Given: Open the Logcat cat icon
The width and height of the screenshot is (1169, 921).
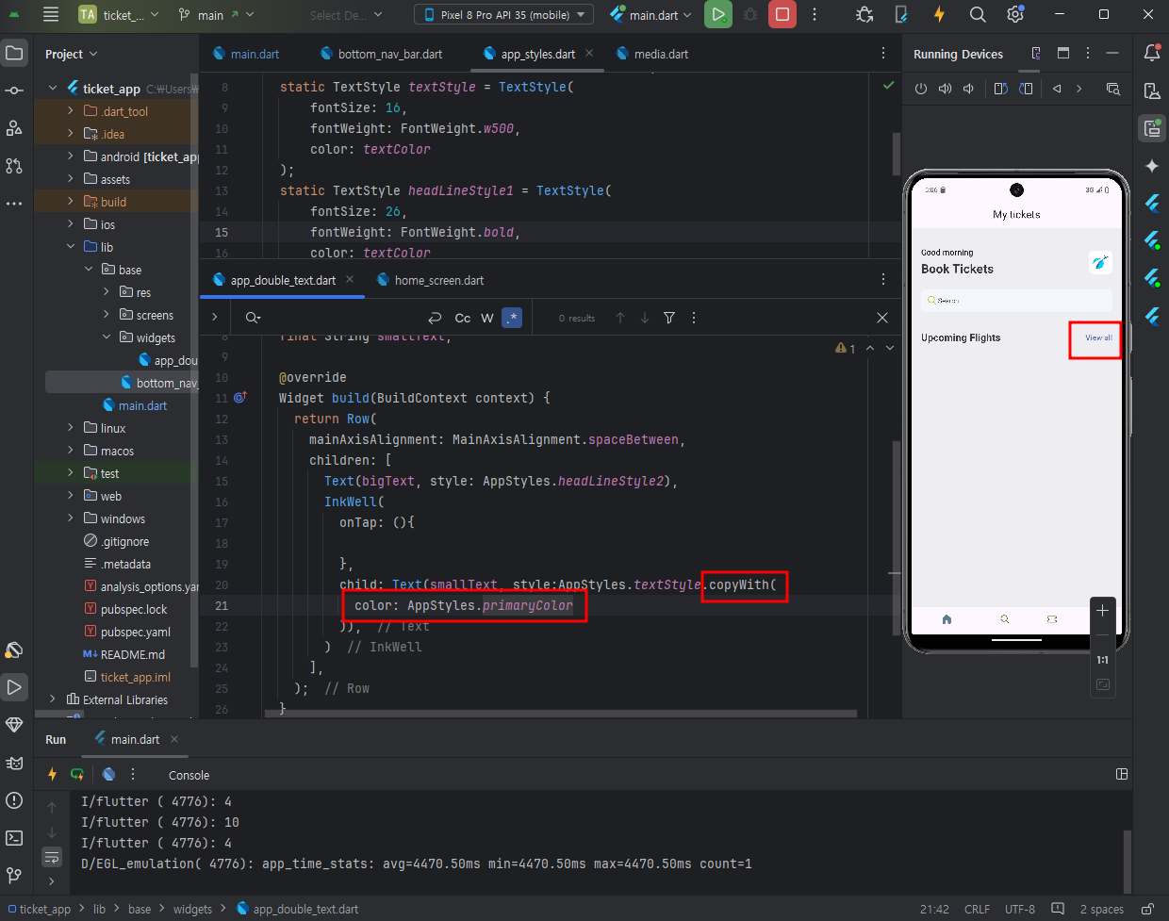Looking at the screenshot, I should click(14, 763).
